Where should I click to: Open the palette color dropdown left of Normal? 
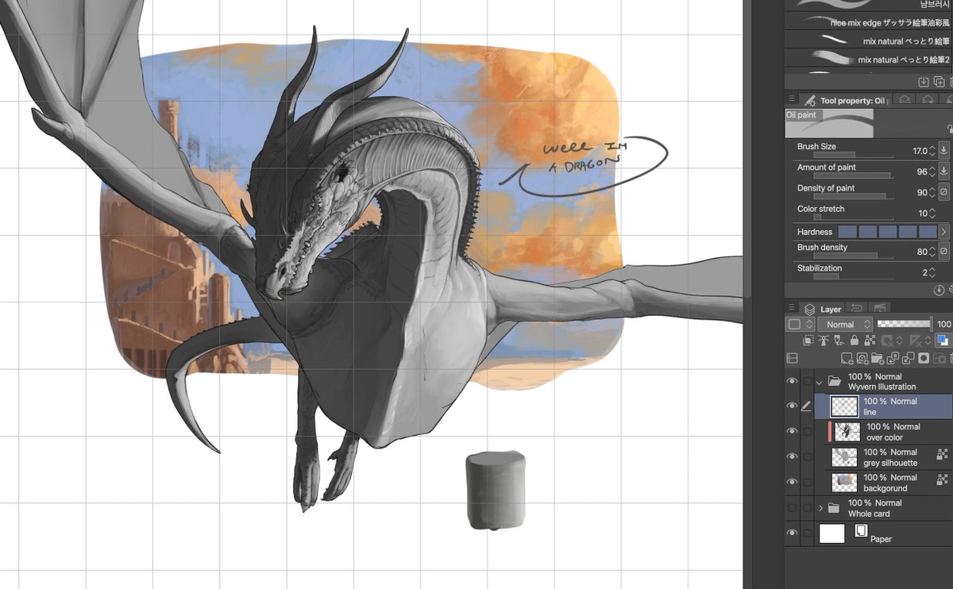coord(800,324)
